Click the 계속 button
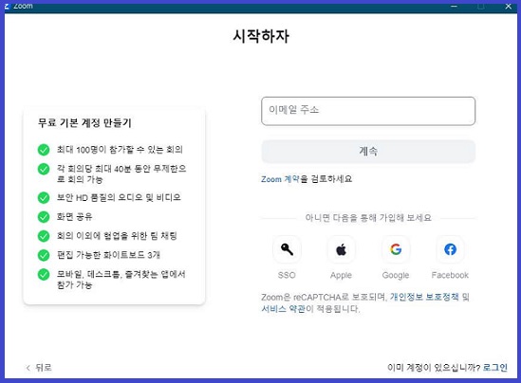The width and height of the screenshot is (521, 383). pyautogui.click(x=368, y=152)
